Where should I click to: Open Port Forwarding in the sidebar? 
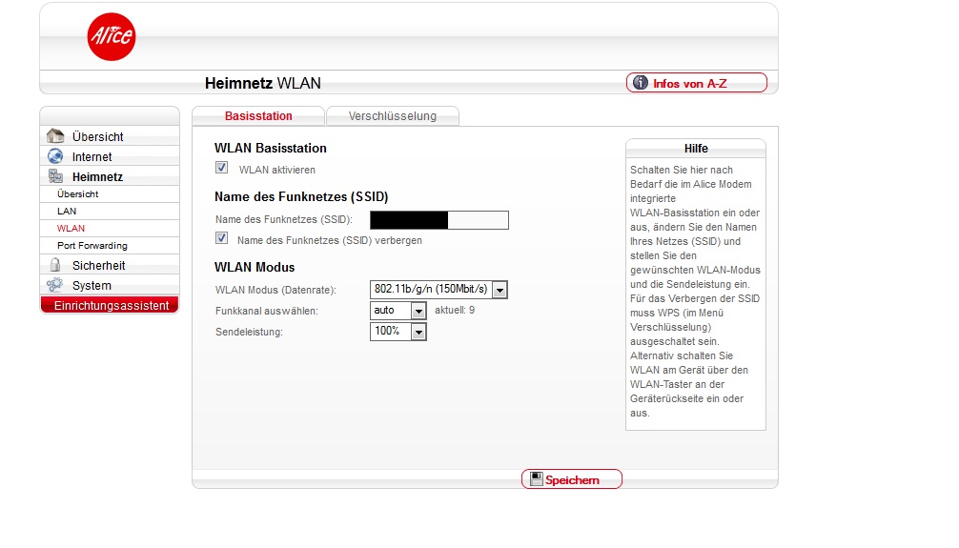point(92,246)
